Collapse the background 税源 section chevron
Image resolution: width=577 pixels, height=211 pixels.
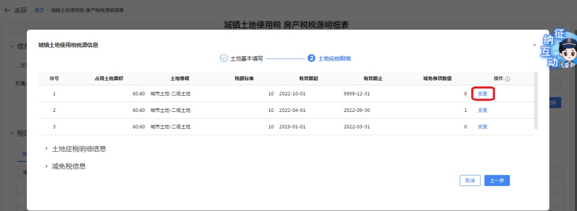[x=11, y=133]
